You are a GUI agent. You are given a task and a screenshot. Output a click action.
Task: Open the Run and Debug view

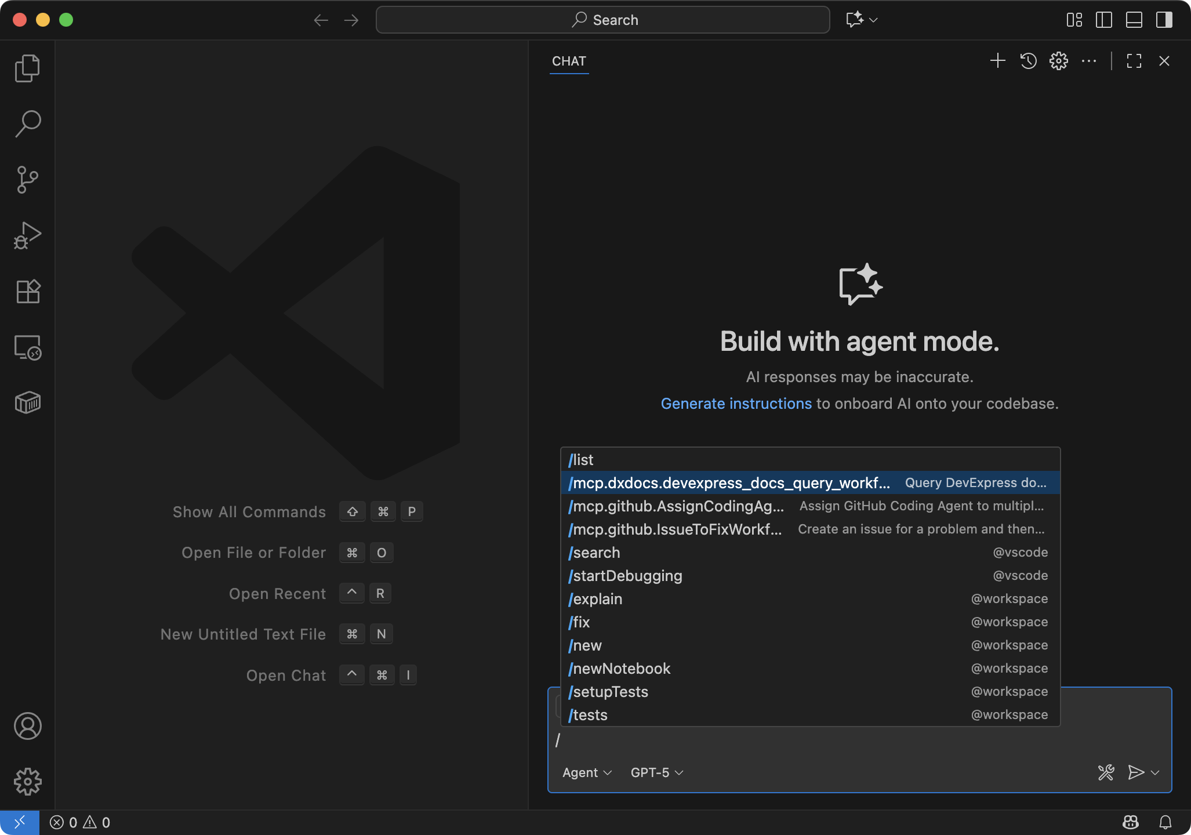27,235
